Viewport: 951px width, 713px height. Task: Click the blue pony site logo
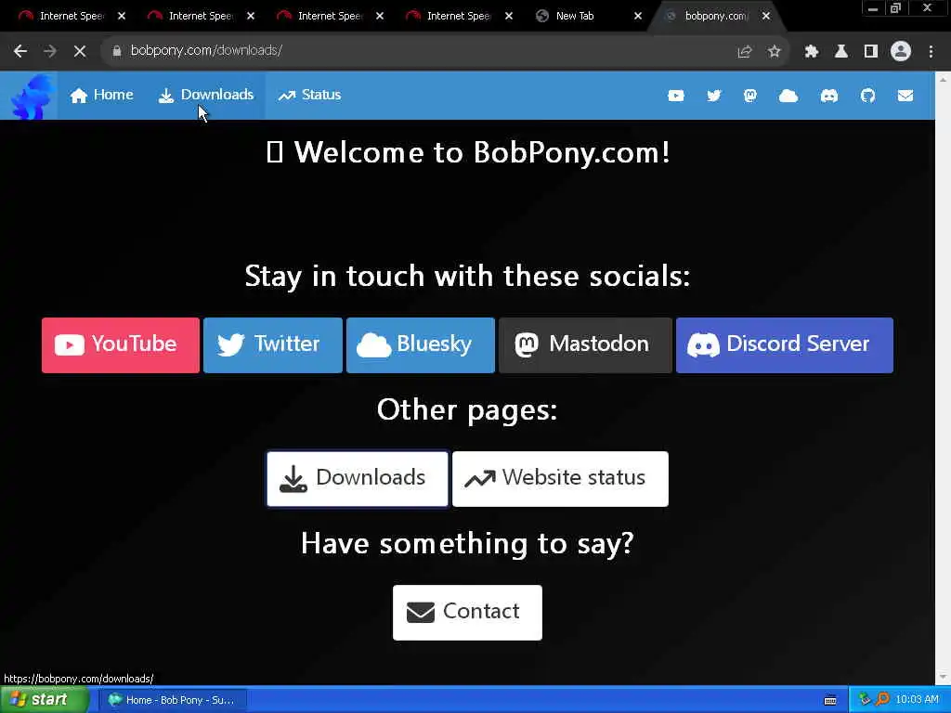coord(31,96)
